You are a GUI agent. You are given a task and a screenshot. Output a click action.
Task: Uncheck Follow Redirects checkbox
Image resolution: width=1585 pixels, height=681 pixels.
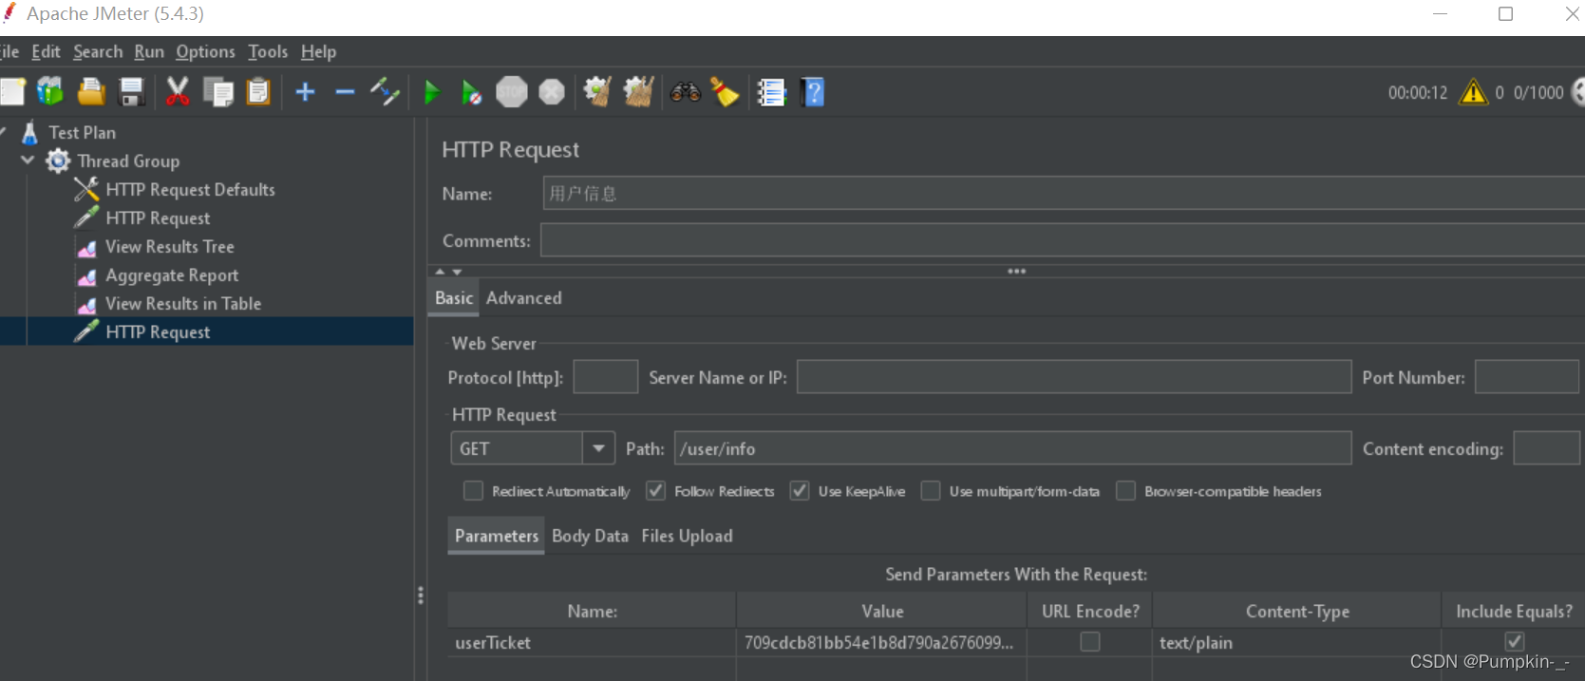tap(655, 491)
